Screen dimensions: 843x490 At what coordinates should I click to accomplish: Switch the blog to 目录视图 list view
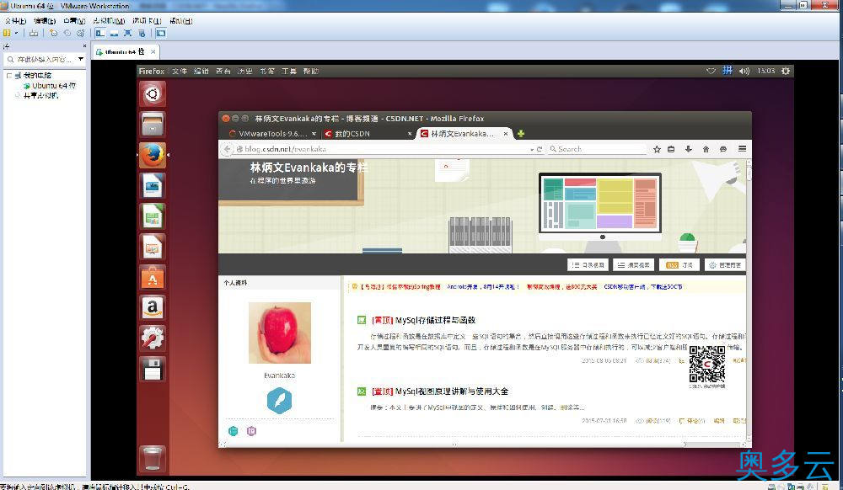coord(588,264)
